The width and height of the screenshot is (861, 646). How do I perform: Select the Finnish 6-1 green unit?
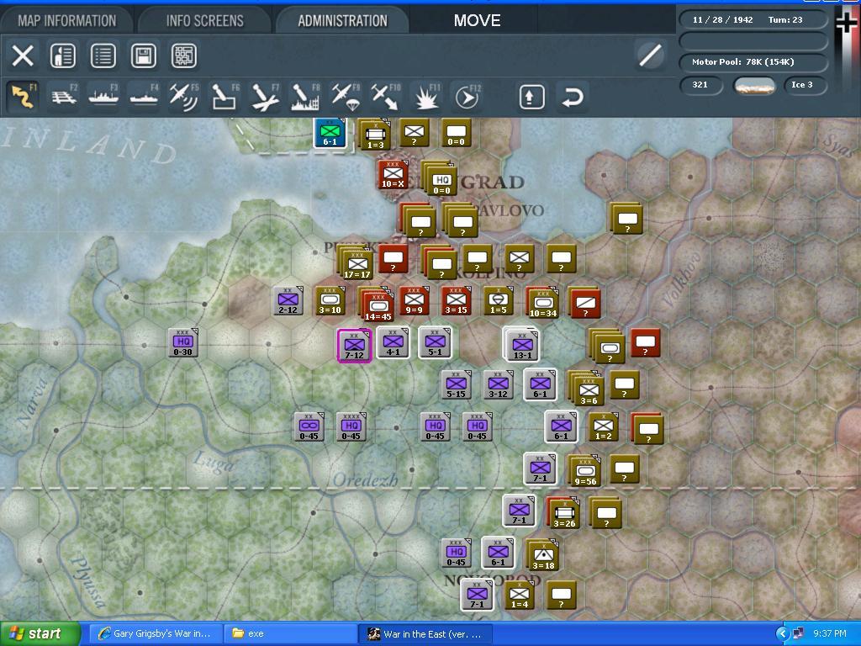330,132
